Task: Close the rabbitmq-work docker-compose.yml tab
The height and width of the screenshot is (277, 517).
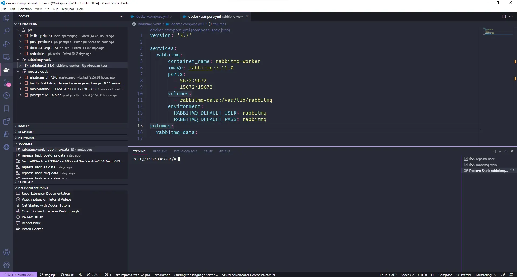Action: tap(247, 16)
